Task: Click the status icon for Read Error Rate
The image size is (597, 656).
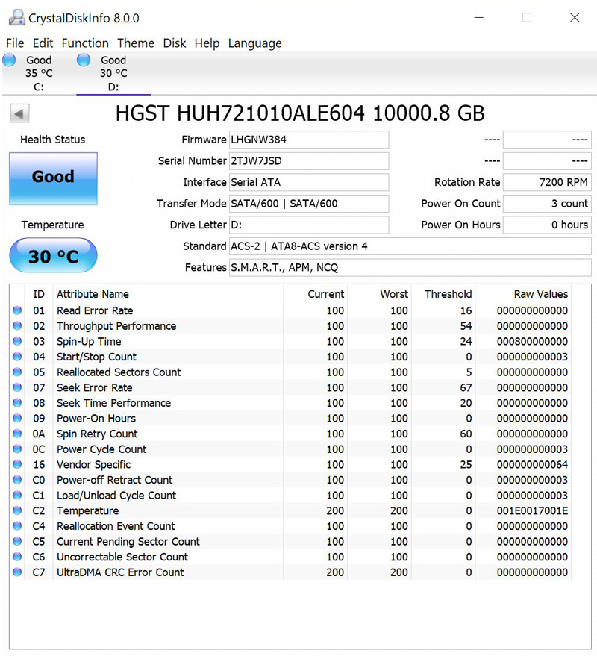Action: (x=17, y=311)
